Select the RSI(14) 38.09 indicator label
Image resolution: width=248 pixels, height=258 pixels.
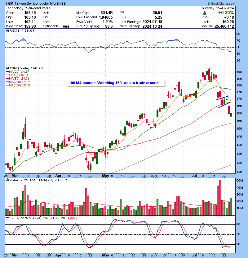tap(22, 30)
